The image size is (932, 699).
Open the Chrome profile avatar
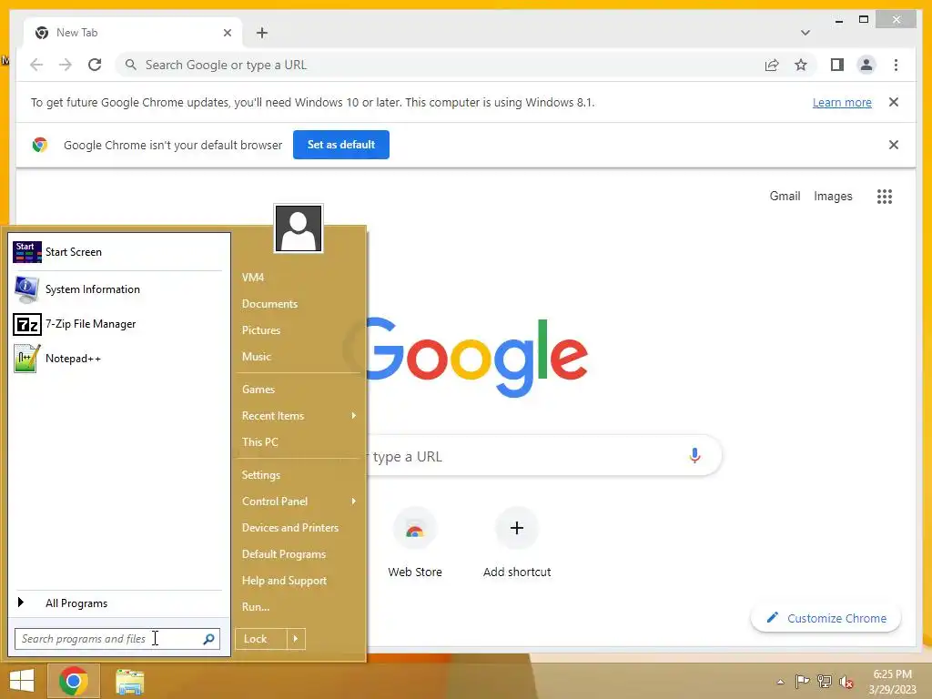(866, 65)
